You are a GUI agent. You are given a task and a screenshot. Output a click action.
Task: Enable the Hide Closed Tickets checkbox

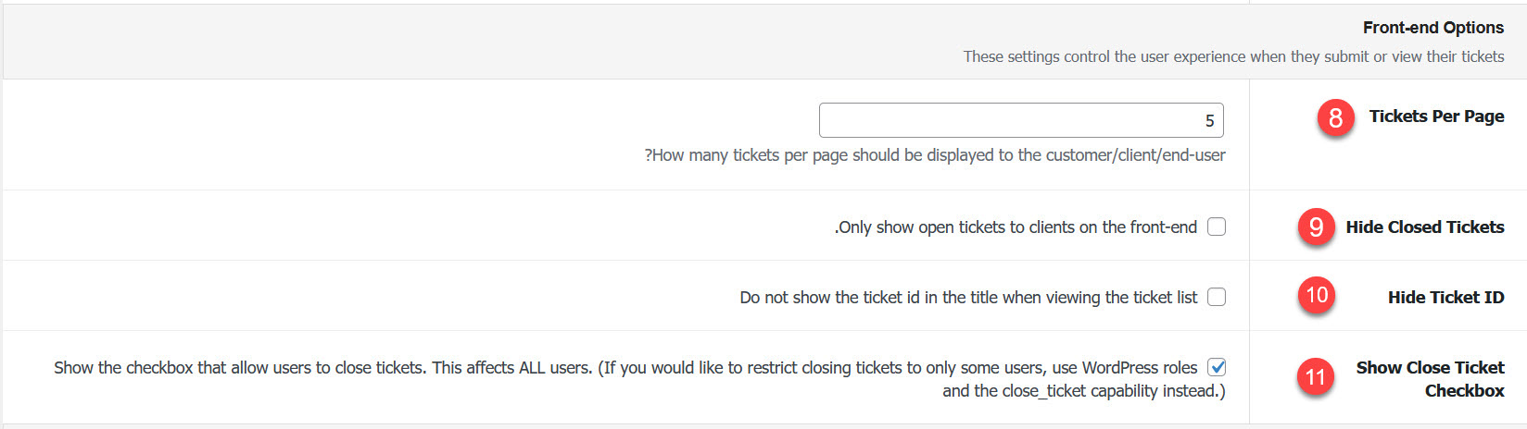(1217, 227)
